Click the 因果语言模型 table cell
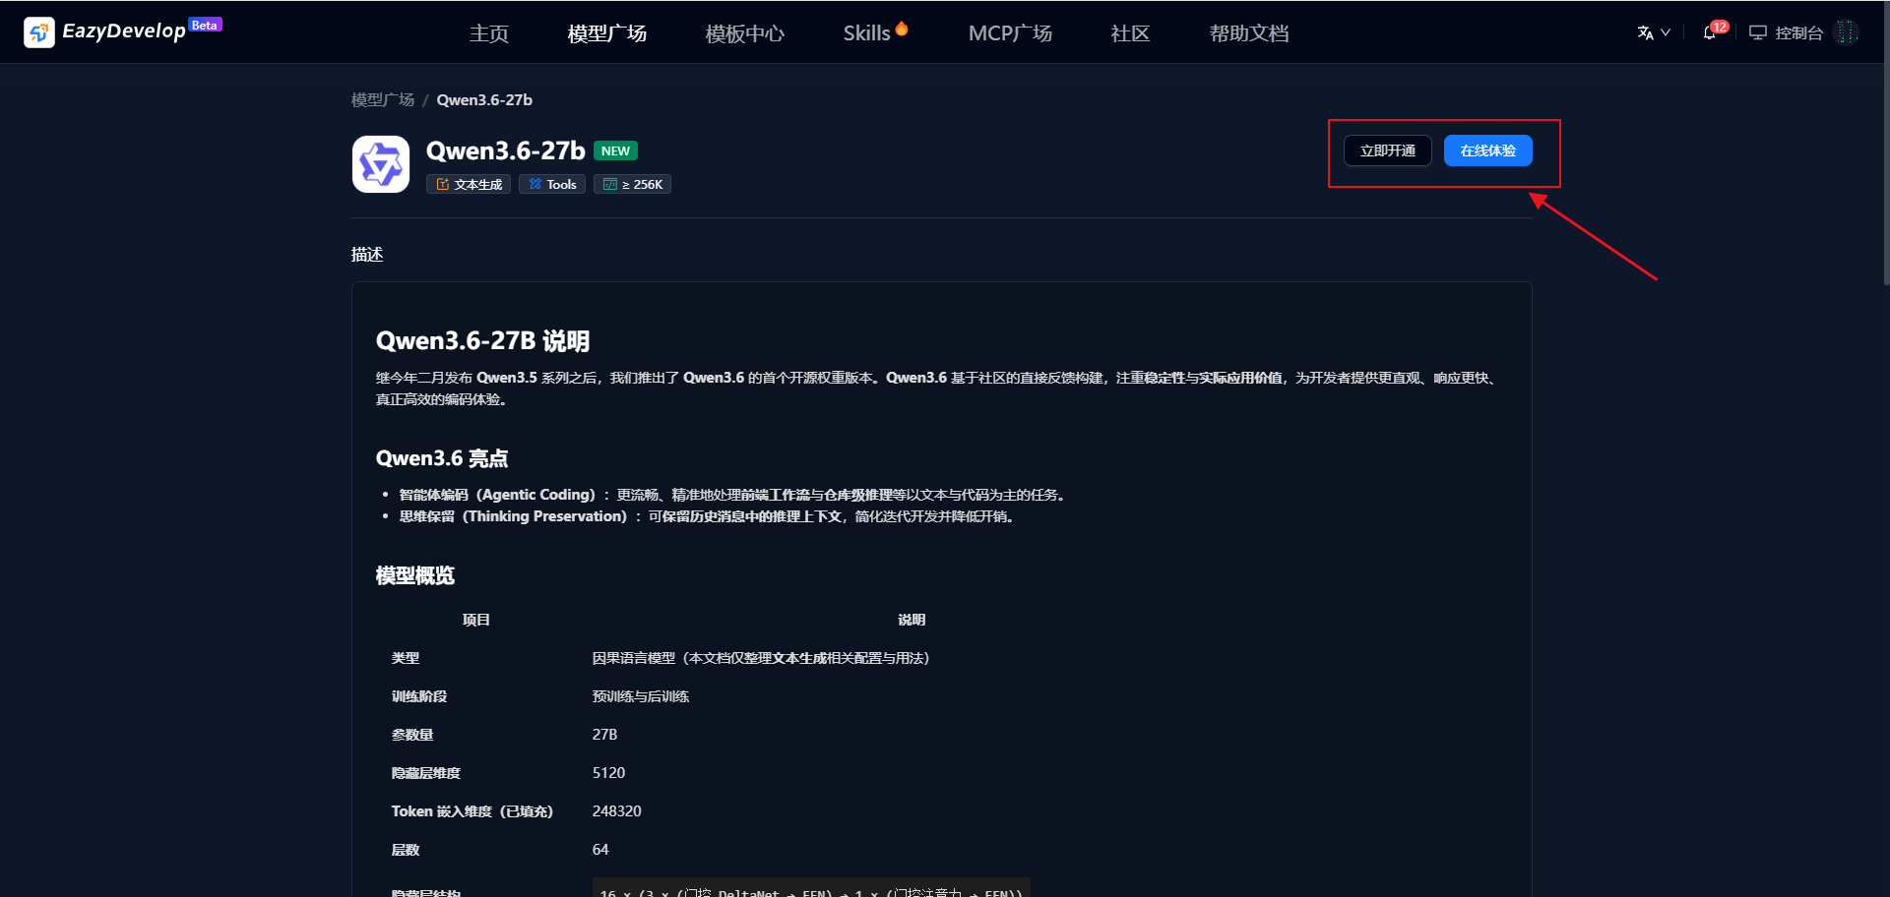Image resolution: width=1890 pixels, height=897 pixels. [761, 658]
